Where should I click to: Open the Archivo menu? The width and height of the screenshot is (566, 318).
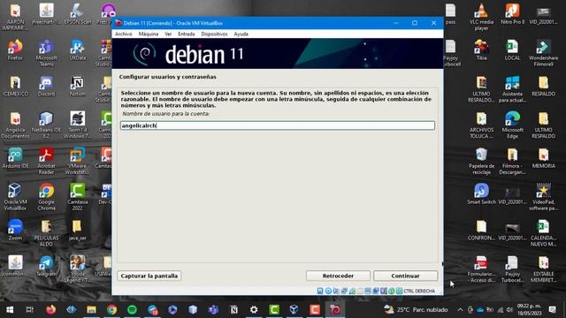click(x=124, y=34)
